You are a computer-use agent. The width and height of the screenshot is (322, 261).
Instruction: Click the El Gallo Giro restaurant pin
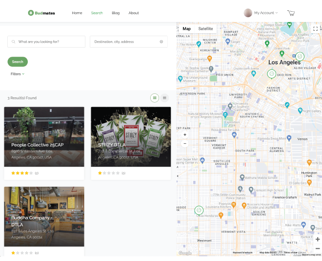tap(309, 182)
